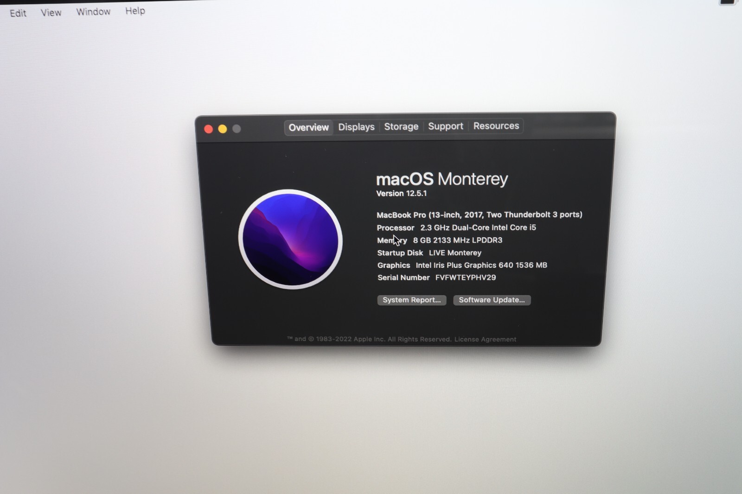
Task: Switch to the Displays tab
Action: tap(356, 127)
